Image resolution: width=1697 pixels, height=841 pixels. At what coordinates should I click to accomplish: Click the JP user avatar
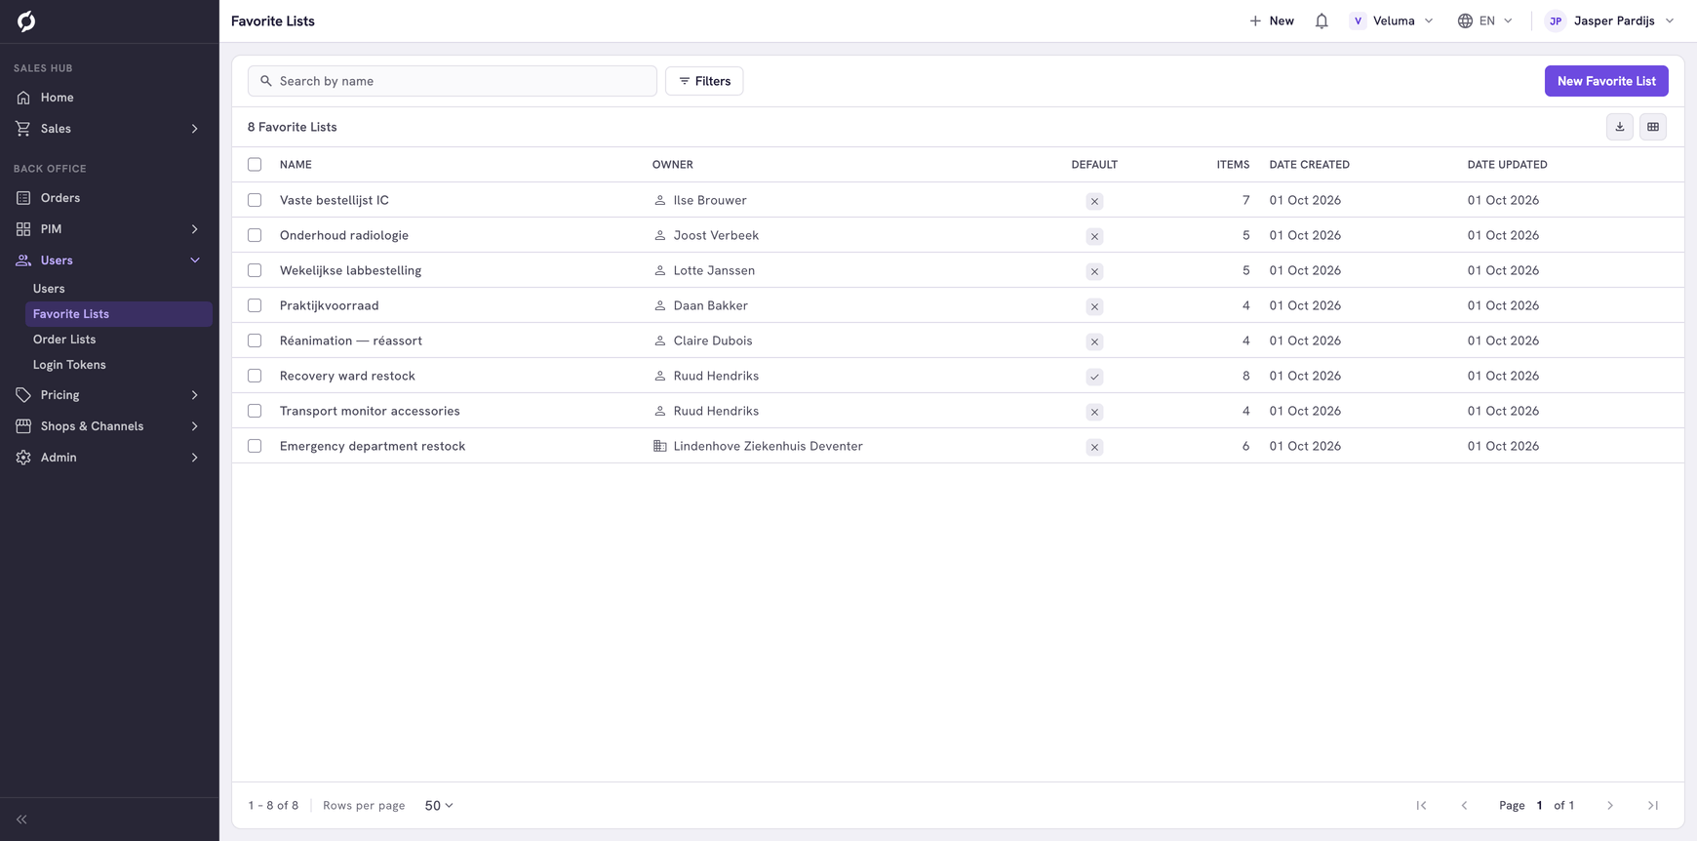point(1556,20)
